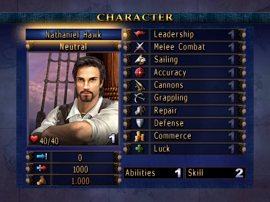Click the experience progress bar under portrait
The image size is (270, 202).
(74, 149)
